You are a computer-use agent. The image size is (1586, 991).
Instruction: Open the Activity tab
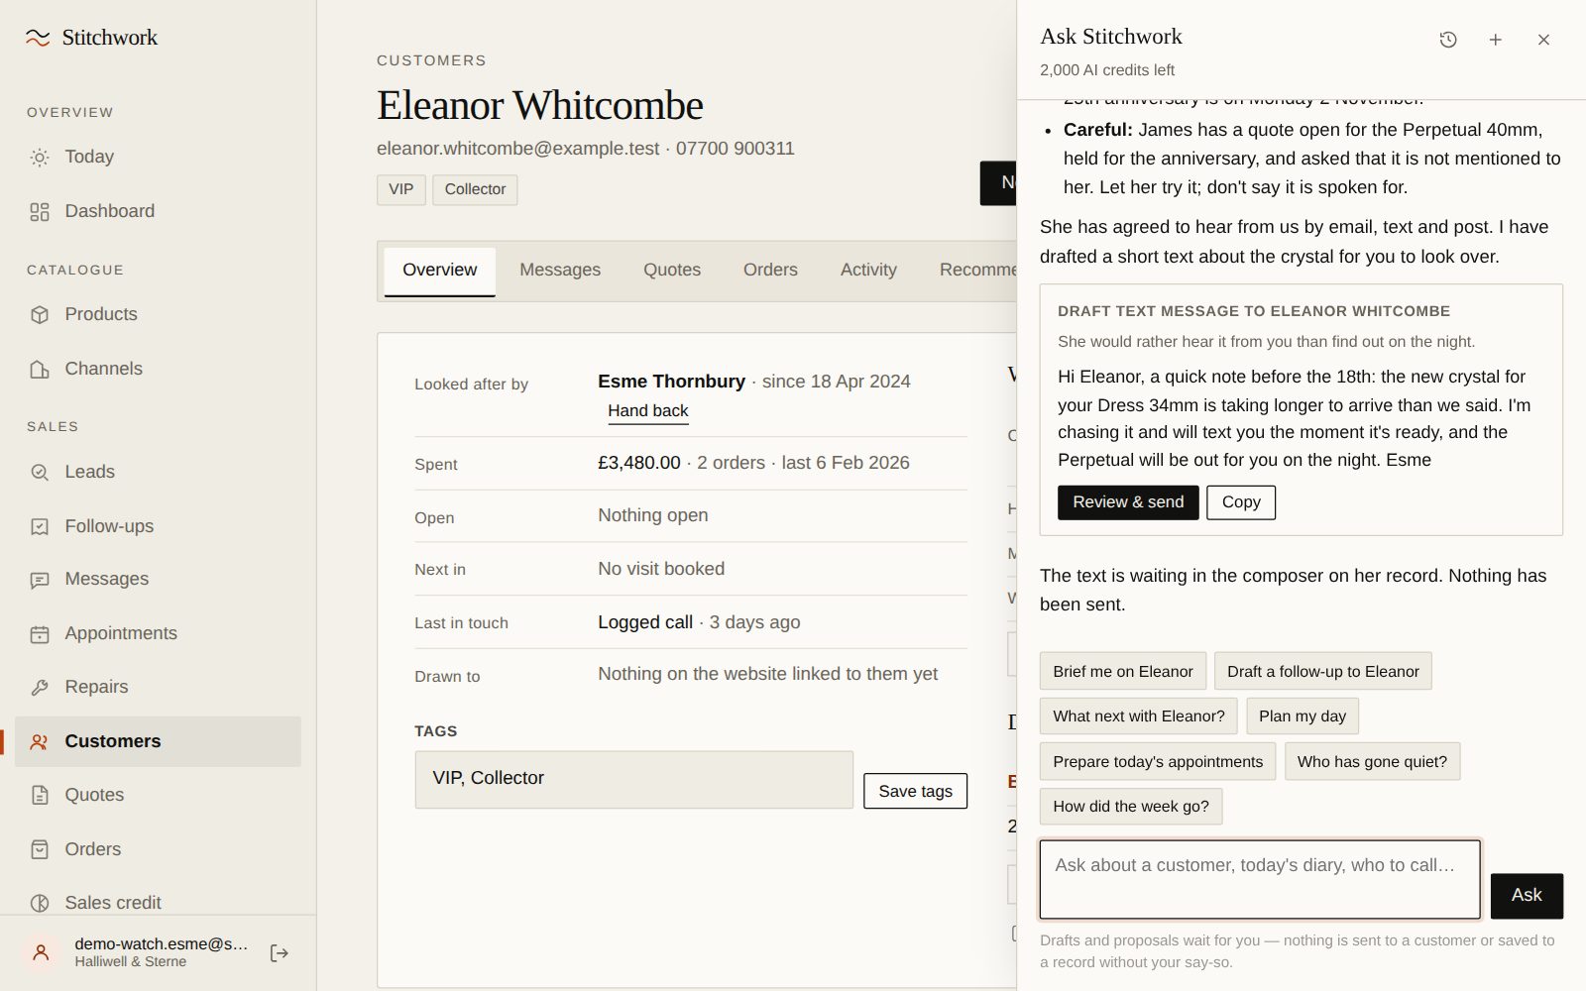[868, 270]
